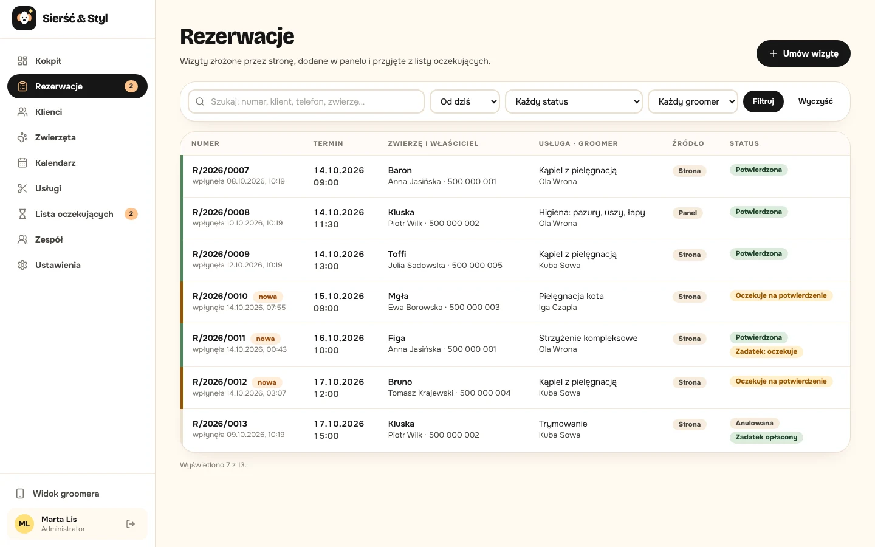The height and width of the screenshot is (547, 875).
Task: Click the Lista oczekujących count badge
Action: point(131,214)
